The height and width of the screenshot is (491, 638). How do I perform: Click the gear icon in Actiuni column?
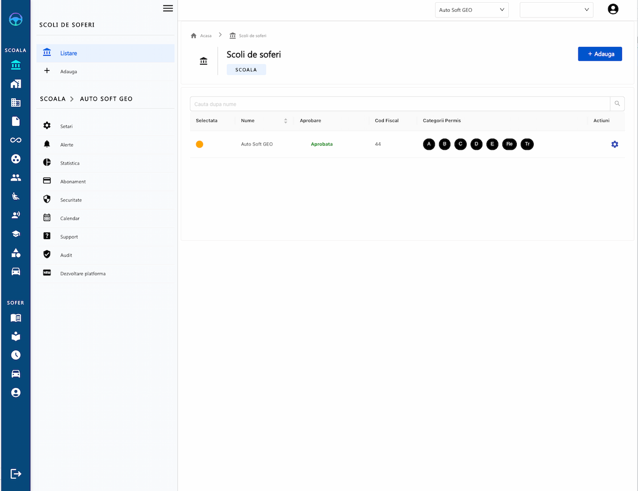point(615,144)
